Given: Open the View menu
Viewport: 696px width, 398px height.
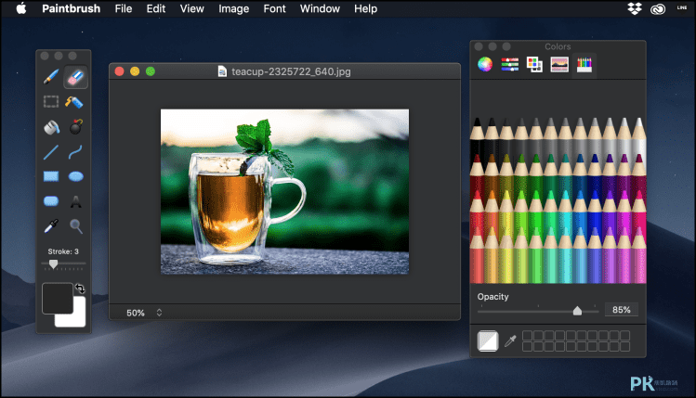Looking at the screenshot, I should tap(191, 8).
